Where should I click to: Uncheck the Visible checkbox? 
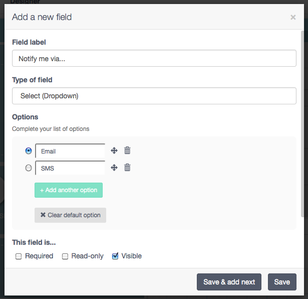[x=115, y=256]
